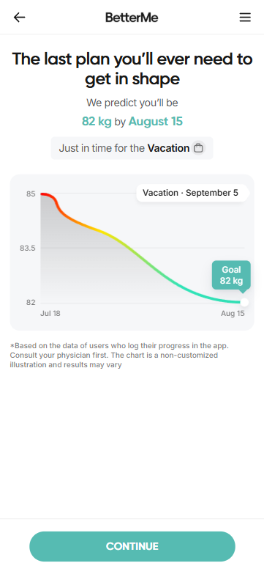264x574 pixels.
Task: Click the 83.5 value on chart axis
Action: point(28,249)
